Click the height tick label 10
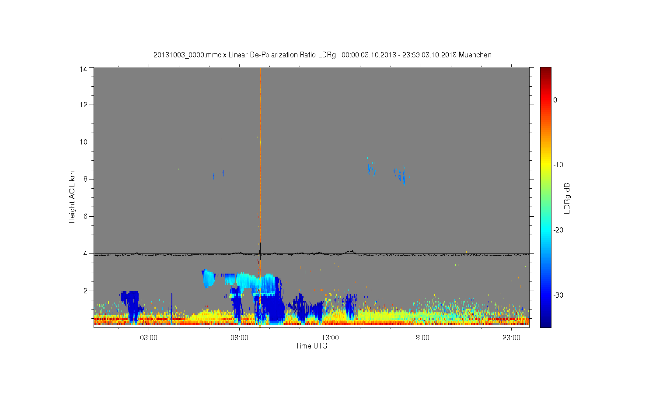Screen dimensions: 656x394 (x=84, y=142)
